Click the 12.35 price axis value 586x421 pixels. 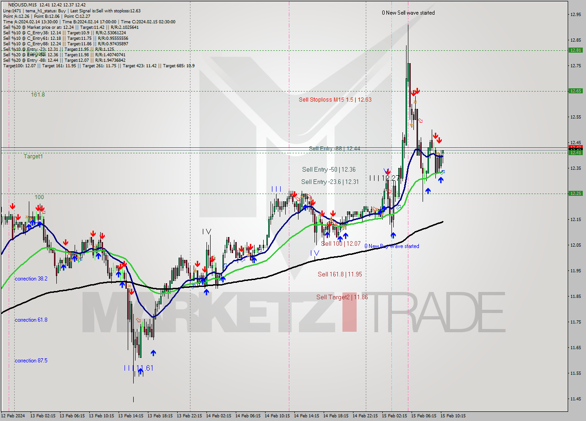[x=575, y=168]
